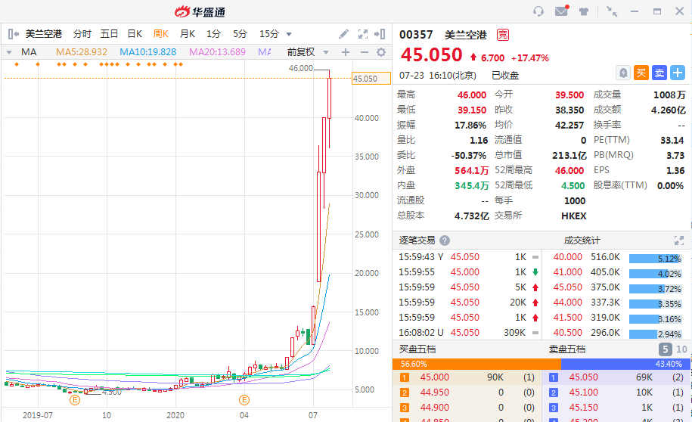Click stock code 00357
The image size is (692, 422).
[x=416, y=35]
